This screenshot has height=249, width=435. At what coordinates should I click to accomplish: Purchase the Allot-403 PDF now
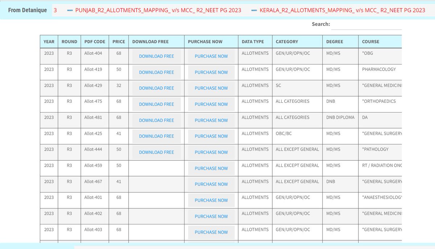pyautogui.click(x=211, y=232)
